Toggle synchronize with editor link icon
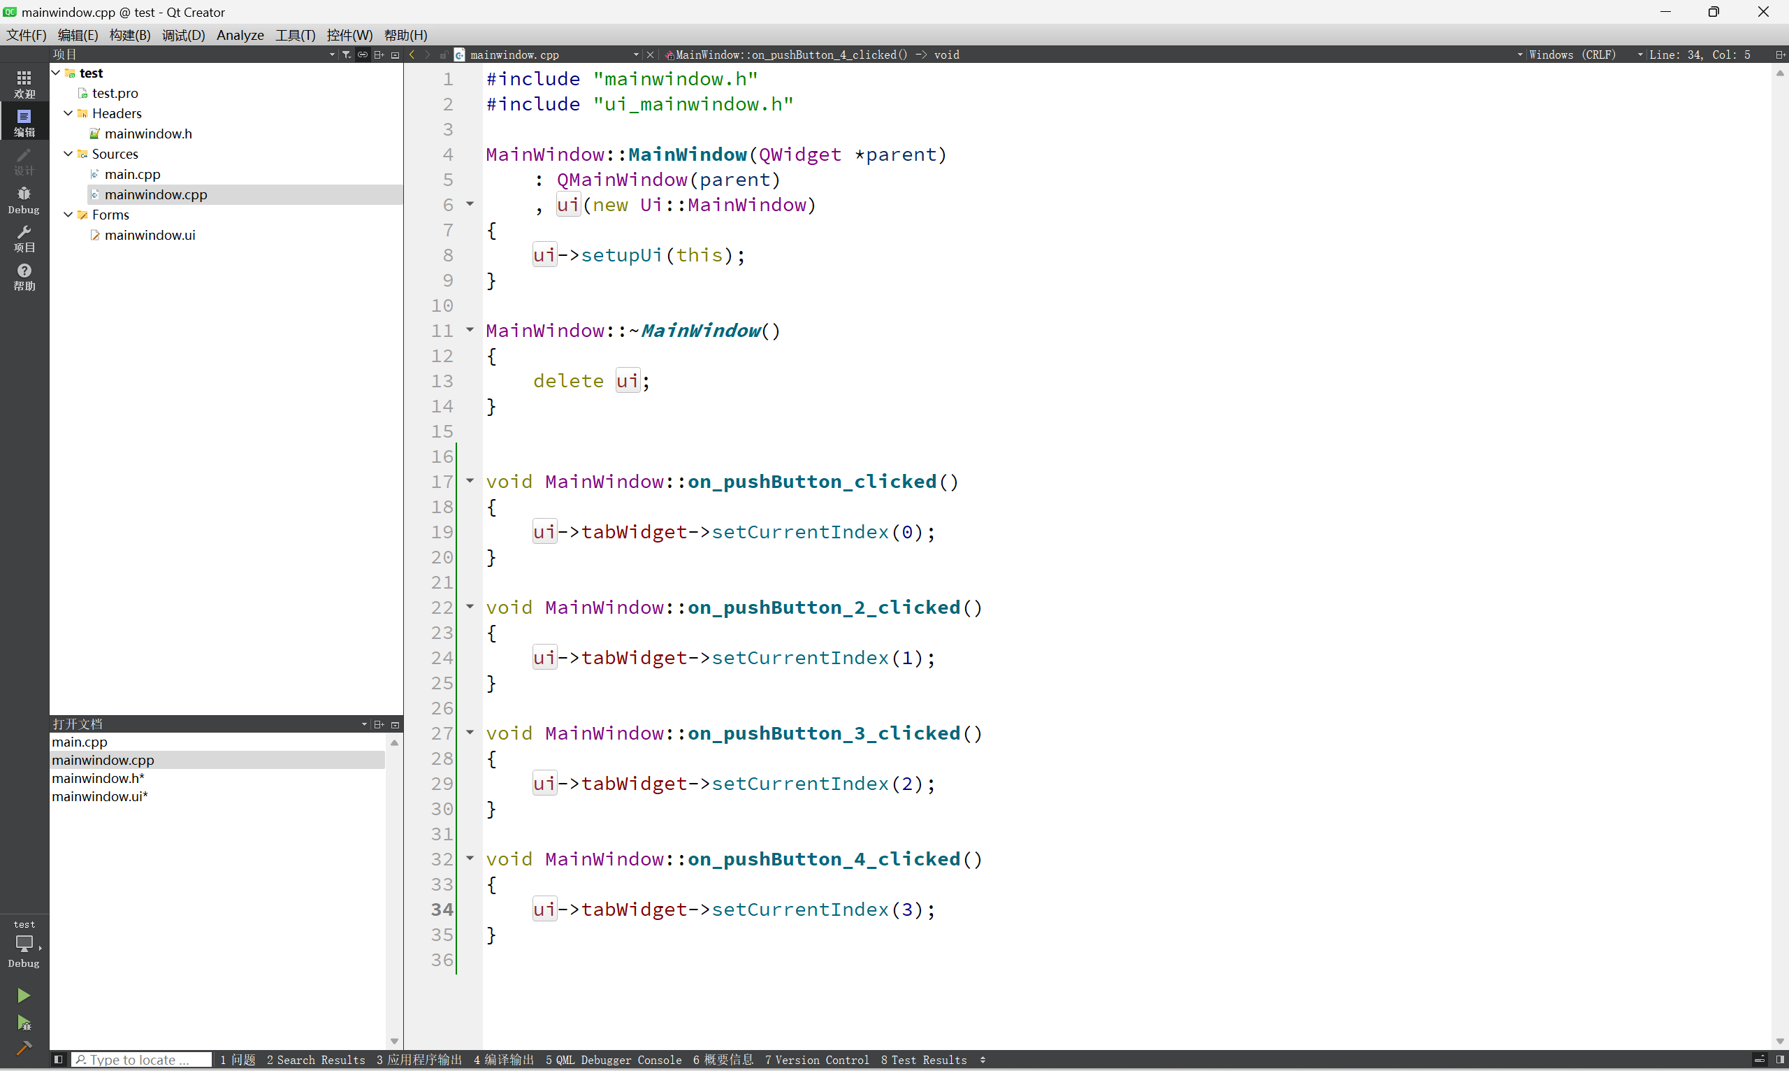The image size is (1789, 1071). pyautogui.click(x=362, y=54)
